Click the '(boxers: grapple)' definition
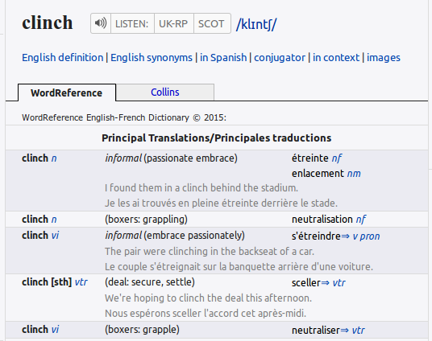 [142, 330]
